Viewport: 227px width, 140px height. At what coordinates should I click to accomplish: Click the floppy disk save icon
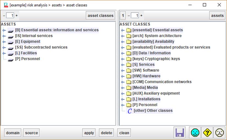pyautogui.click(x=180, y=133)
